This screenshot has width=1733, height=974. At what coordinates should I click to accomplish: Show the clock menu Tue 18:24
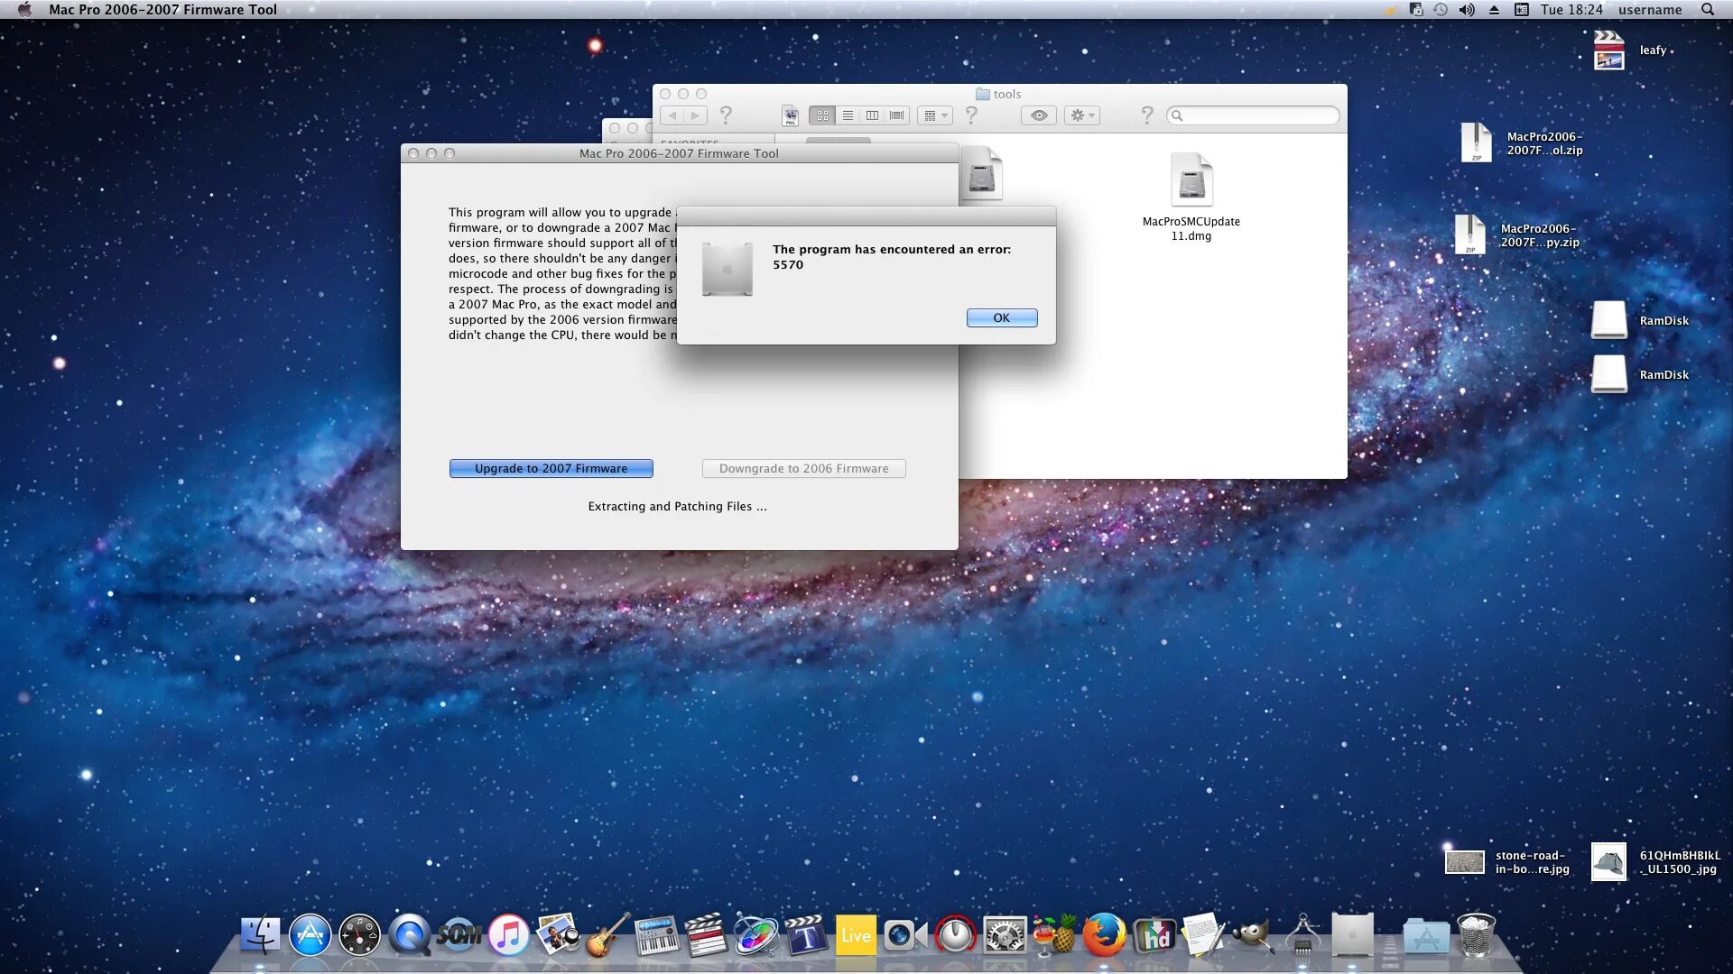click(1571, 9)
